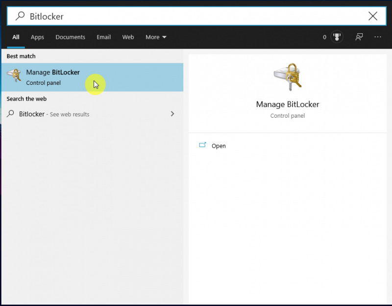The image size is (392, 306).
Task: Click the web search magnifier icon
Action: [x=10, y=114]
